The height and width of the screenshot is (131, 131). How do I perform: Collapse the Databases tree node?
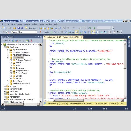point(5,47)
